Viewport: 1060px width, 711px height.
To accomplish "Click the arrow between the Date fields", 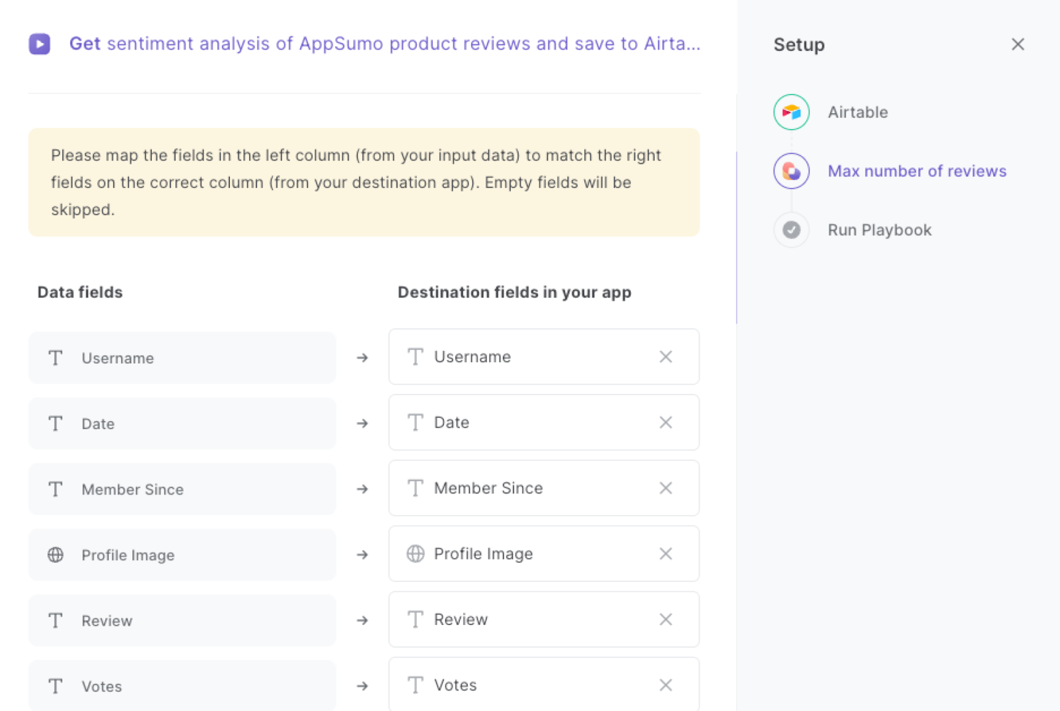I will click(x=362, y=423).
